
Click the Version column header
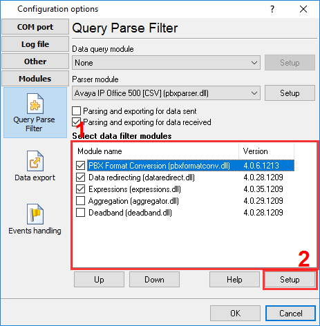tap(266, 151)
